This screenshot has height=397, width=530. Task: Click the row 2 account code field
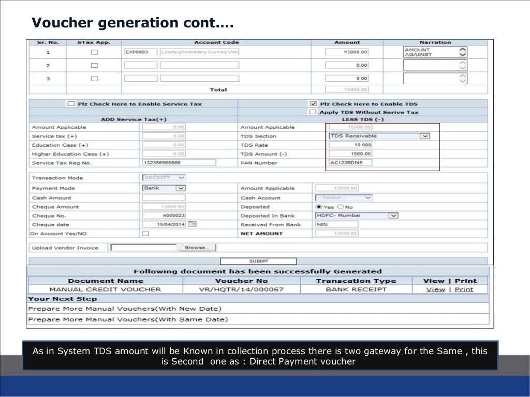141,65
